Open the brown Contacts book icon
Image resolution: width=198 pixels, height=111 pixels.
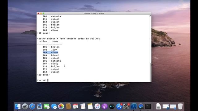(x=68, y=106)
